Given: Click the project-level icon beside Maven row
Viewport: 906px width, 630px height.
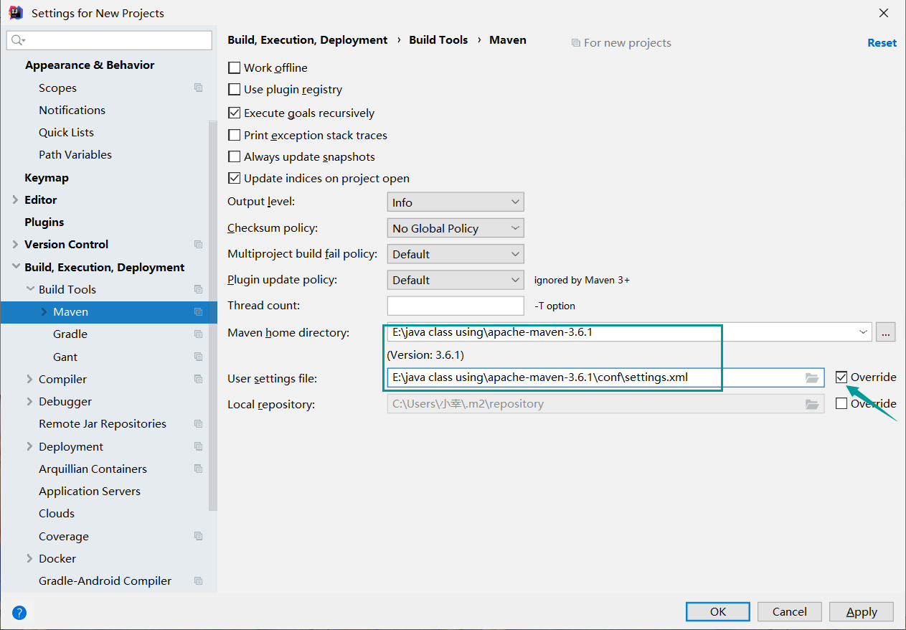Looking at the screenshot, I should pos(199,312).
